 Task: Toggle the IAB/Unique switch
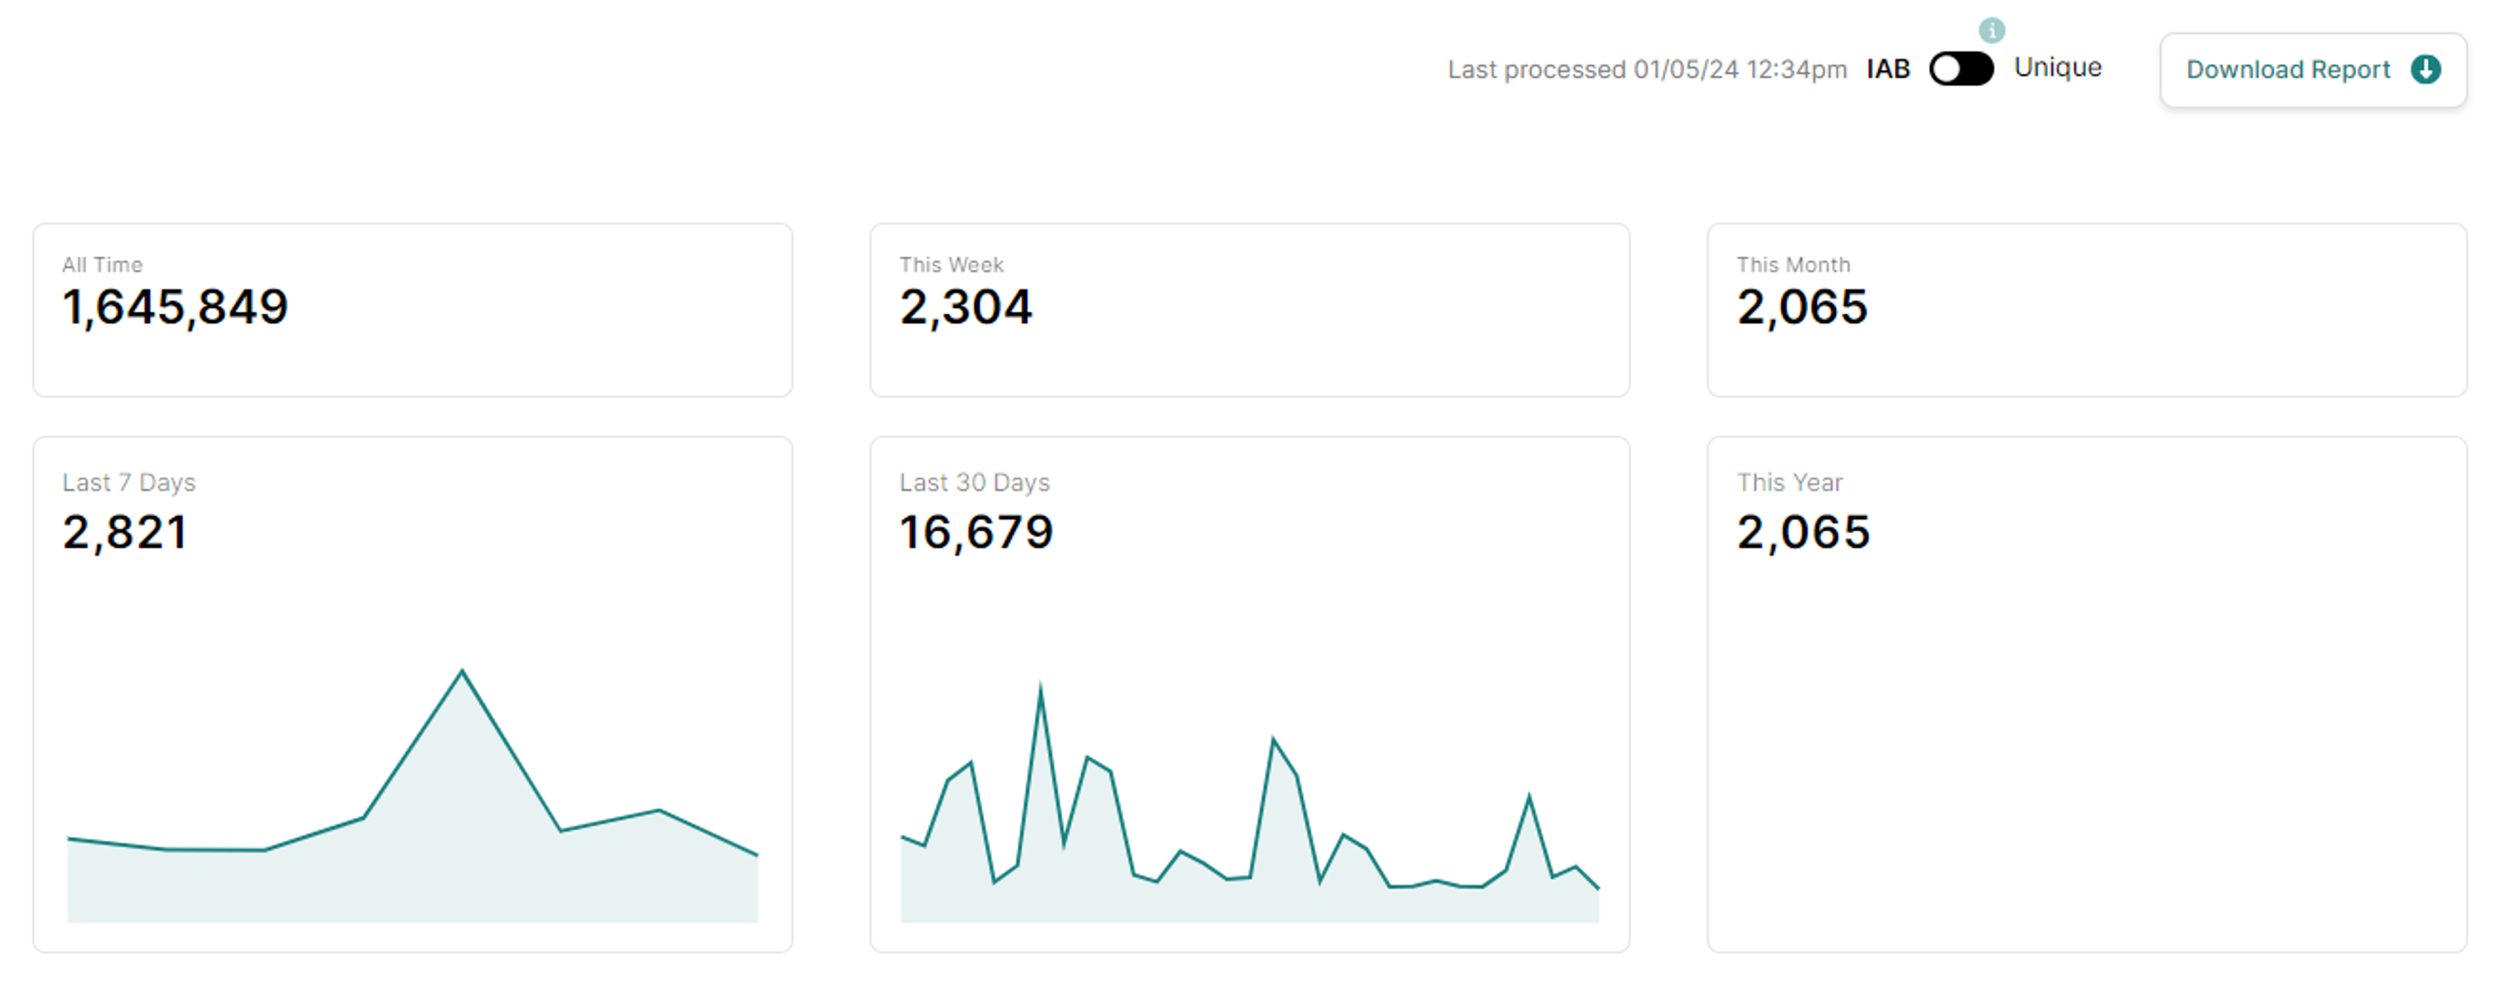click(1961, 69)
